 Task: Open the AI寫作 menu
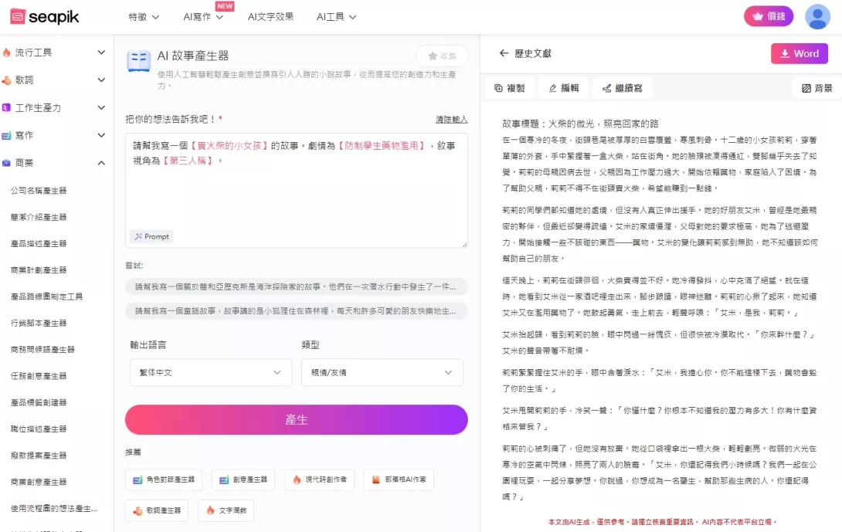(x=202, y=16)
